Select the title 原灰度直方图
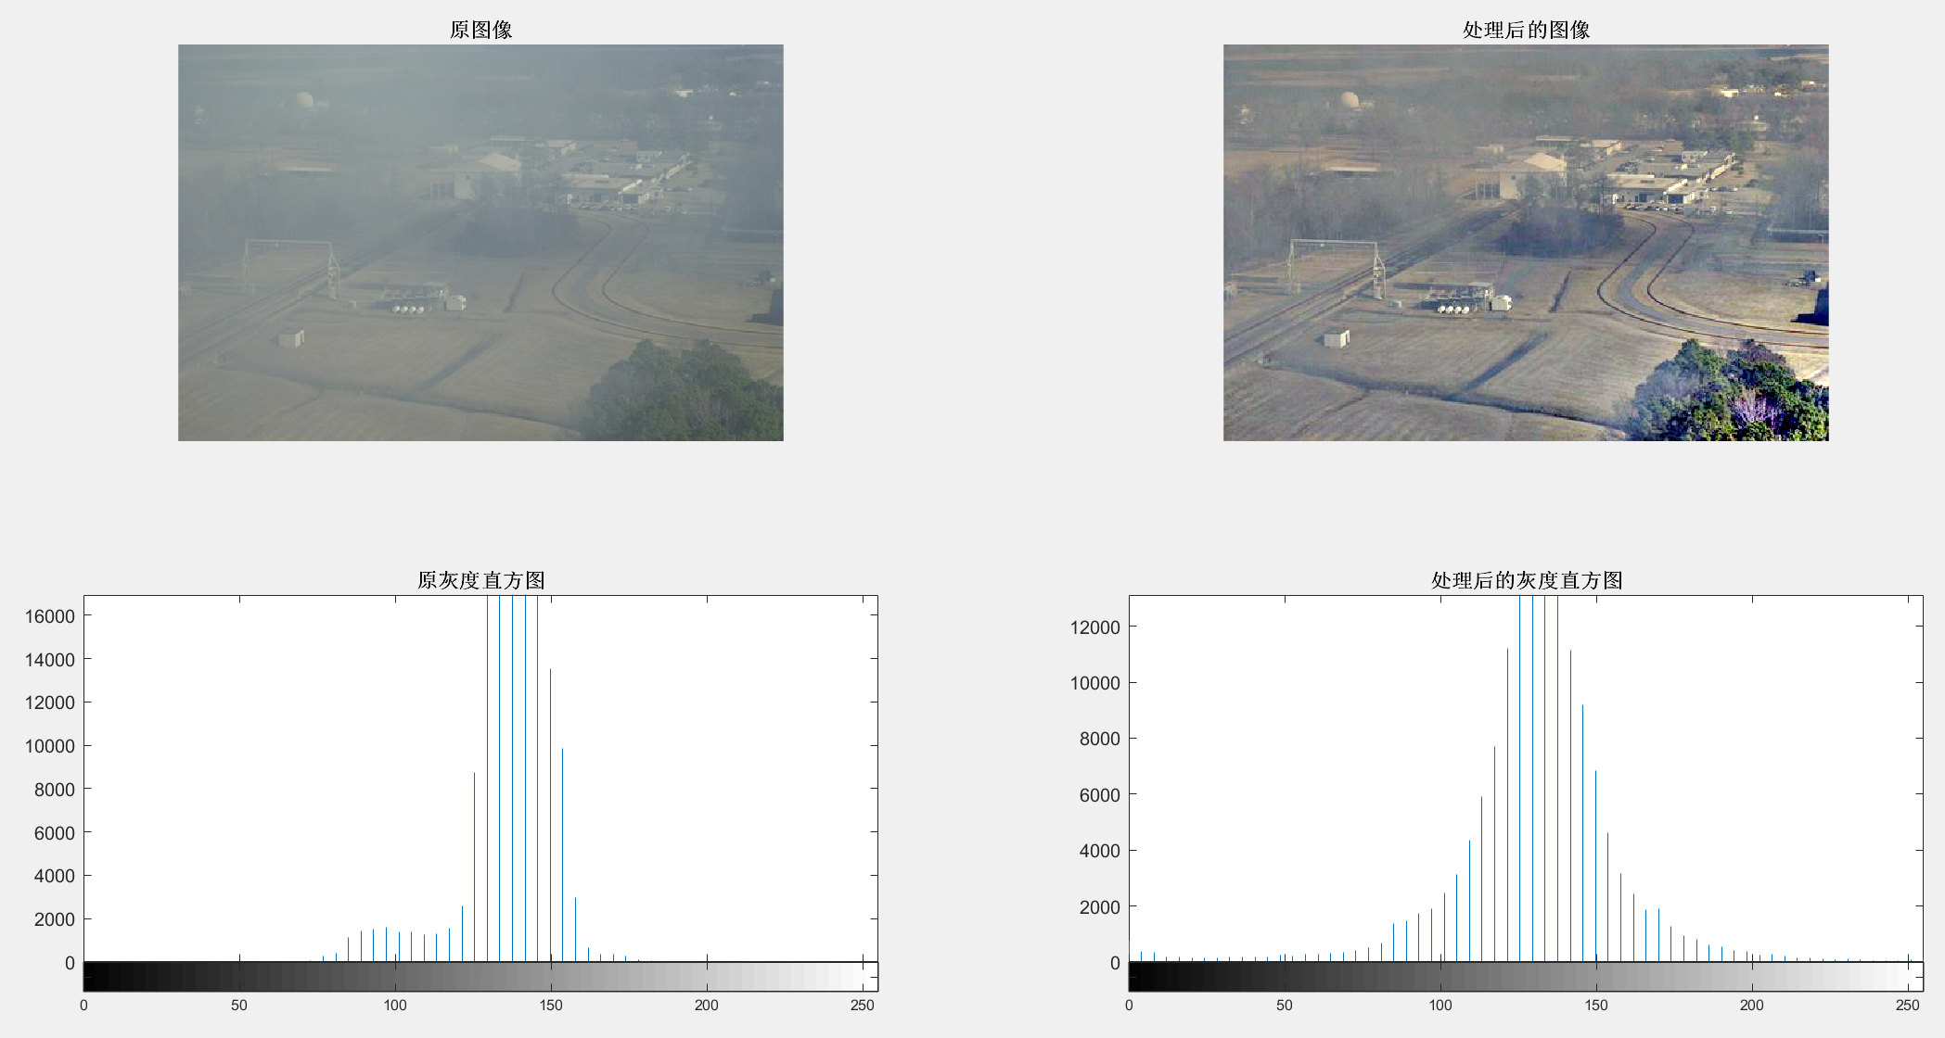Viewport: 1945px width, 1038px height. [480, 580]
